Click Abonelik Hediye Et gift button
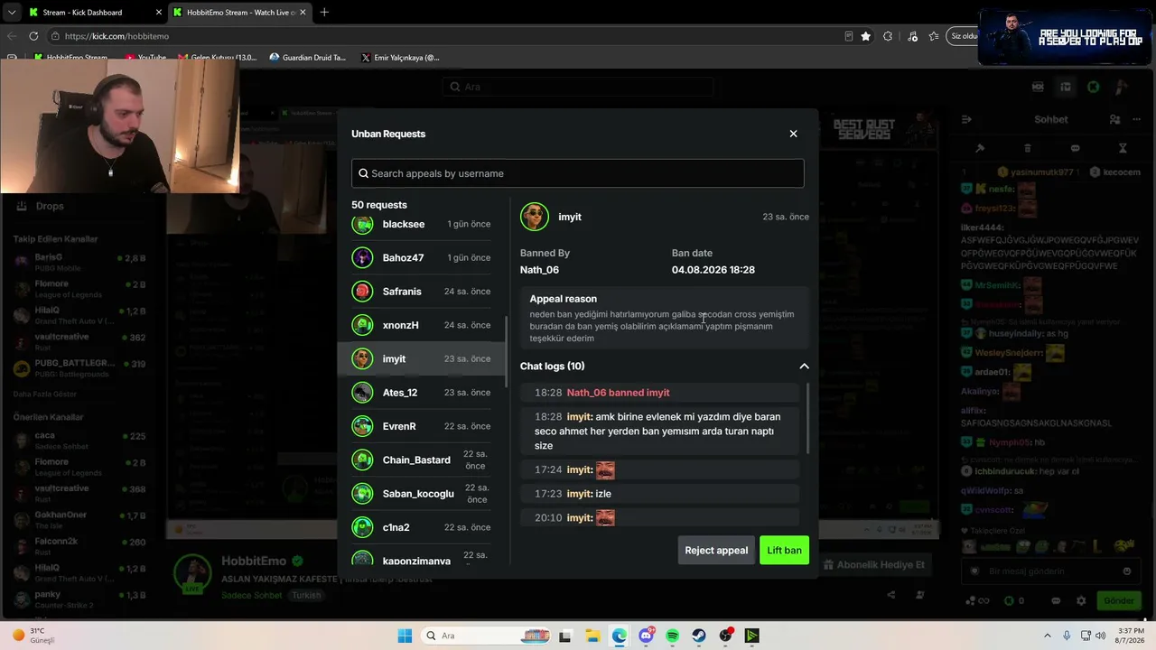The width and height of the screenshot is (1156, 650). tap(873, 564)
